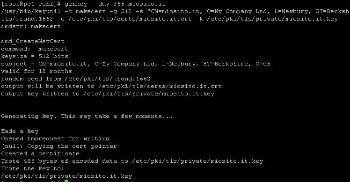Image resolution: width=350 pixels, height=182 pixels.
Task: Click the cmd_CreateNewCert output line
Action: coord(33,41)
